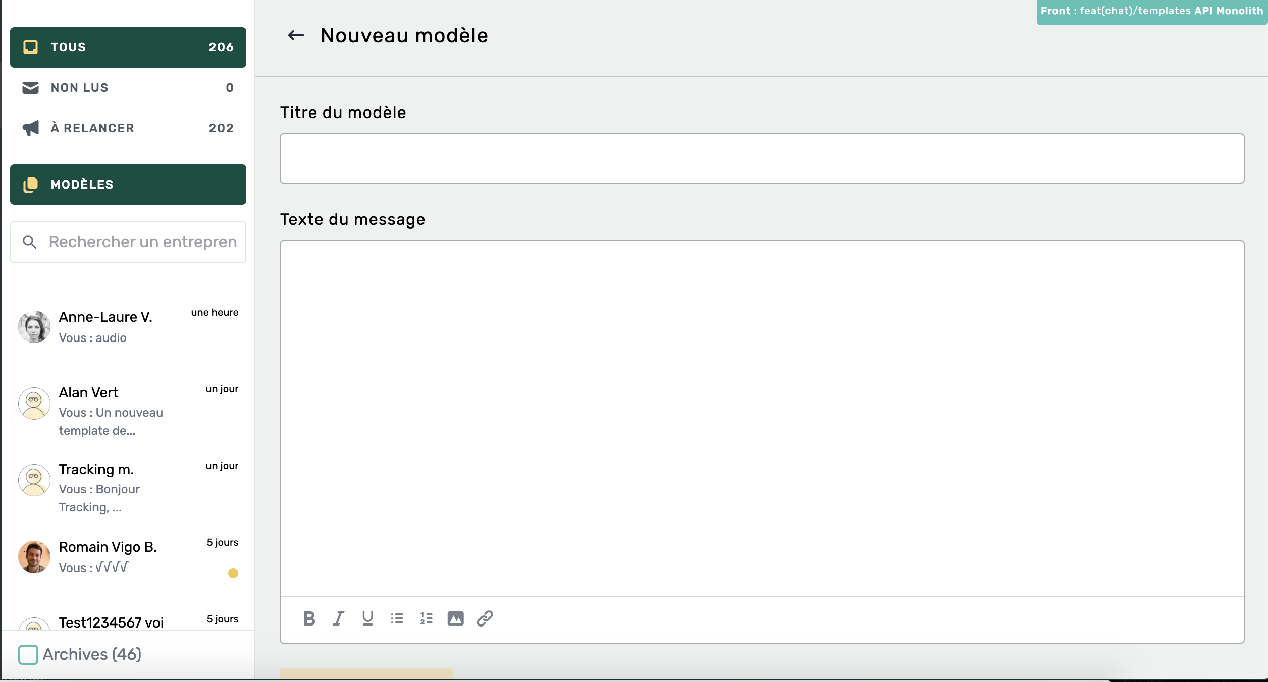The width and height of the screenshot is (1268, 682).
Task: Show Non lus conversations
Action: (x=128, y=88)
